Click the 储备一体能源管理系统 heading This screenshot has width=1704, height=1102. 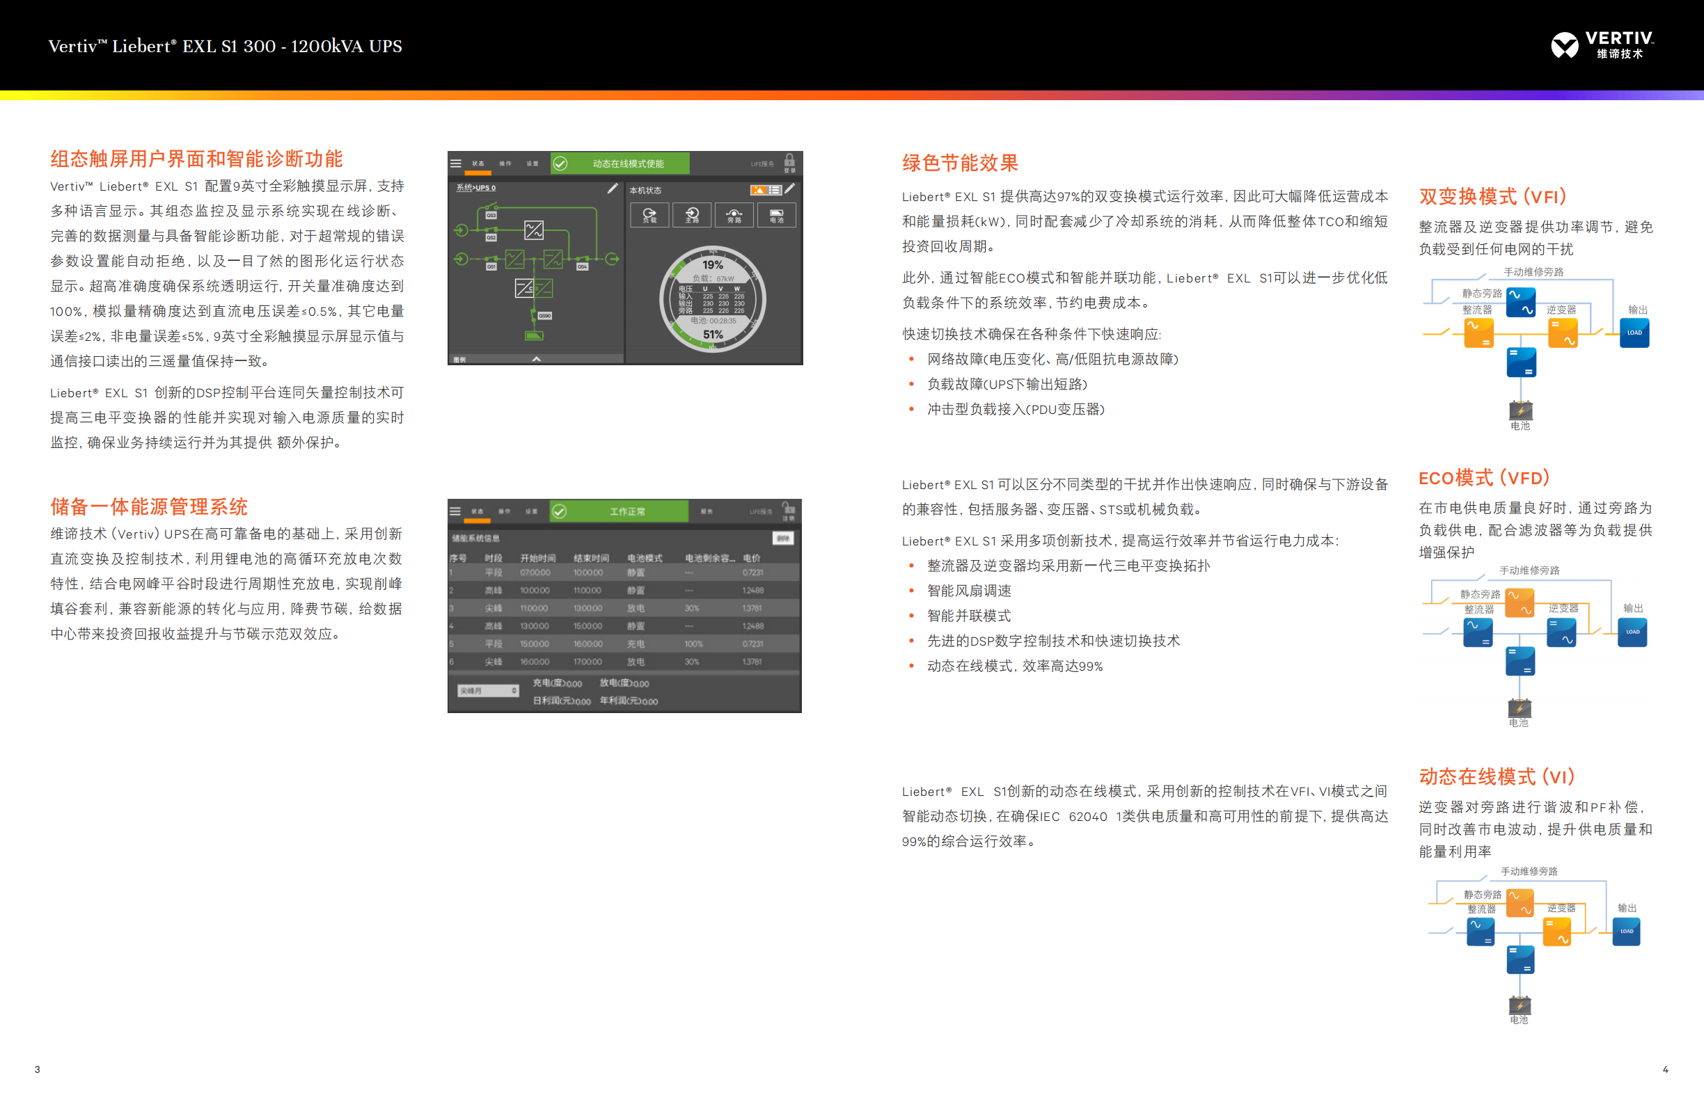(x=149, y=506)
